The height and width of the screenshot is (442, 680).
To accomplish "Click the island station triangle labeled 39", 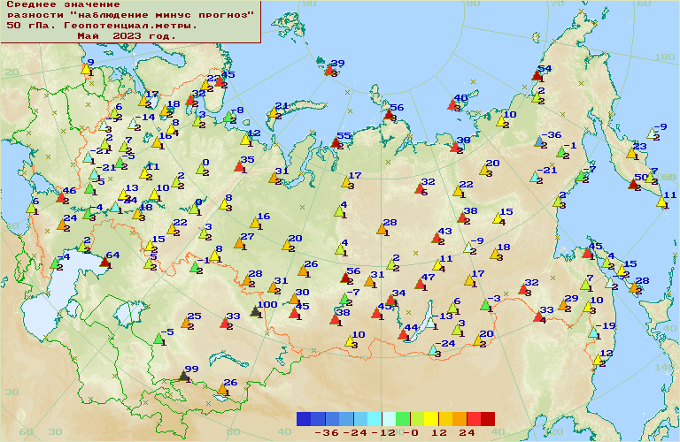I will (330, 69).
